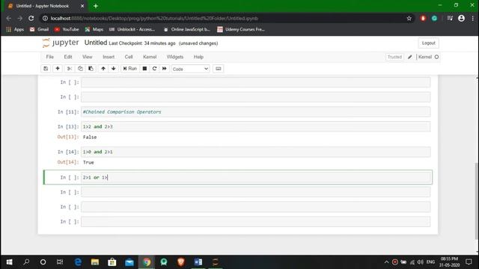Interrupt the kernel with stop icon
Image resolution: width=479 pixels, height=269 pixels.
click(144, 69)
